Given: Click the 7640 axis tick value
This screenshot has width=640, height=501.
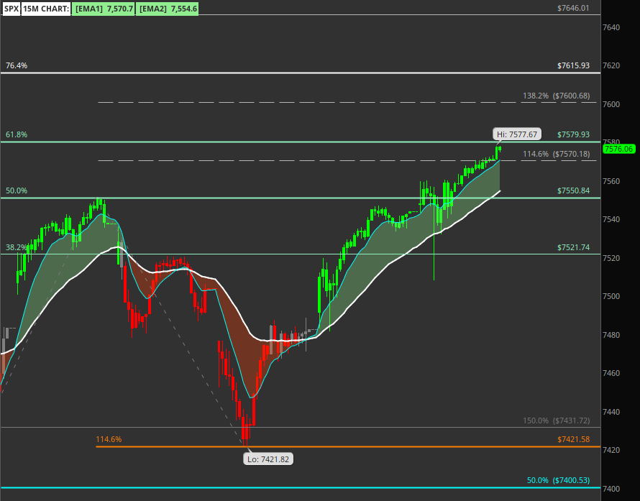Looking at the screenshot, I should 611,28.
